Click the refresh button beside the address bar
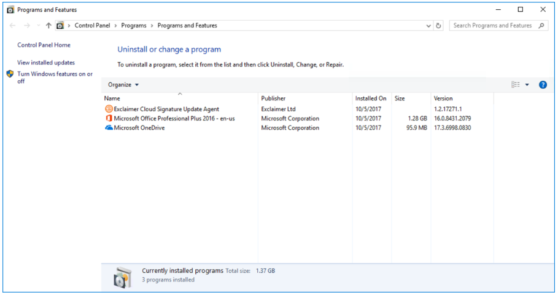Image resolution: width=558 pixels, height=295 pixels. (x=438, y=26)
